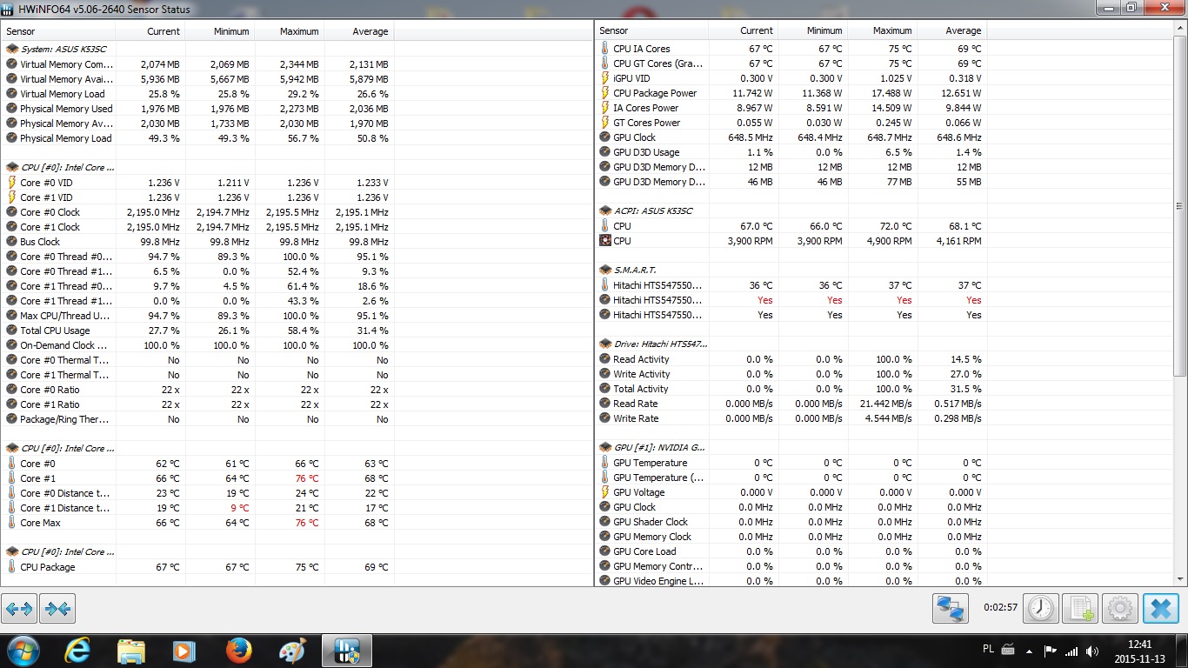Click the lightning icon beside GPU Voltage
The width and height of the screenshot is (1188, 668).
[x=605, y=492]
